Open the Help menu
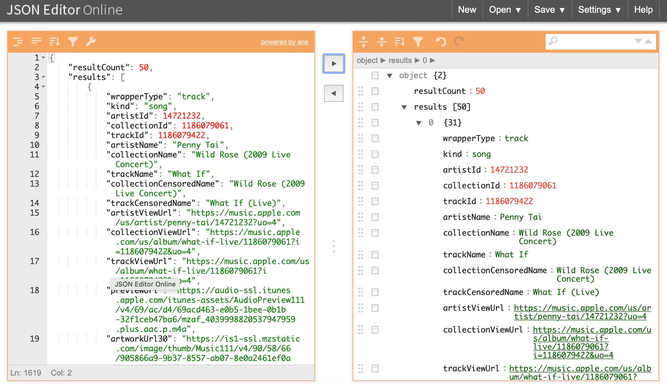Image resolution: width=667 pixels, height=384 pixels. point(643,9)
